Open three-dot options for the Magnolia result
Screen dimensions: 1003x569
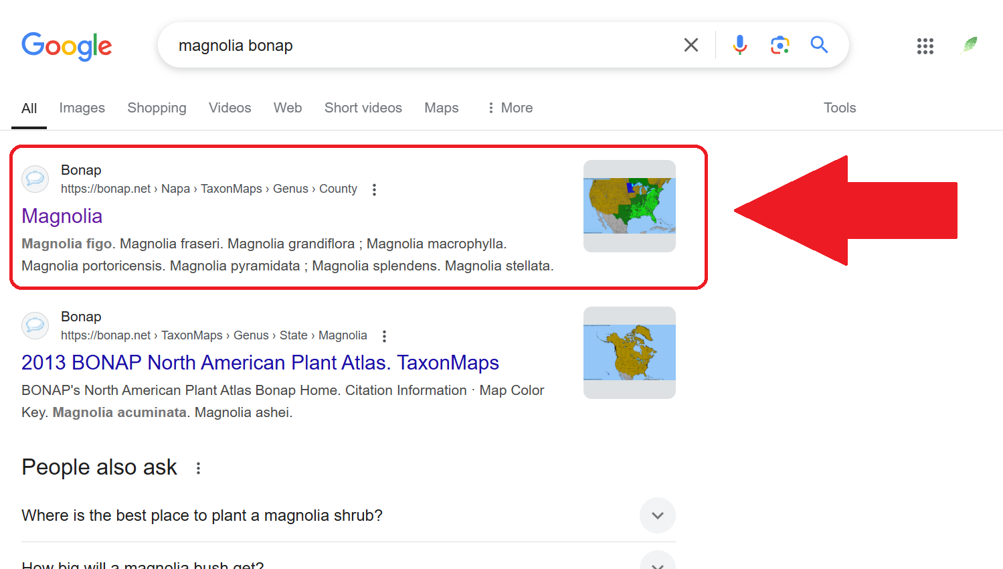coord(374,189)
